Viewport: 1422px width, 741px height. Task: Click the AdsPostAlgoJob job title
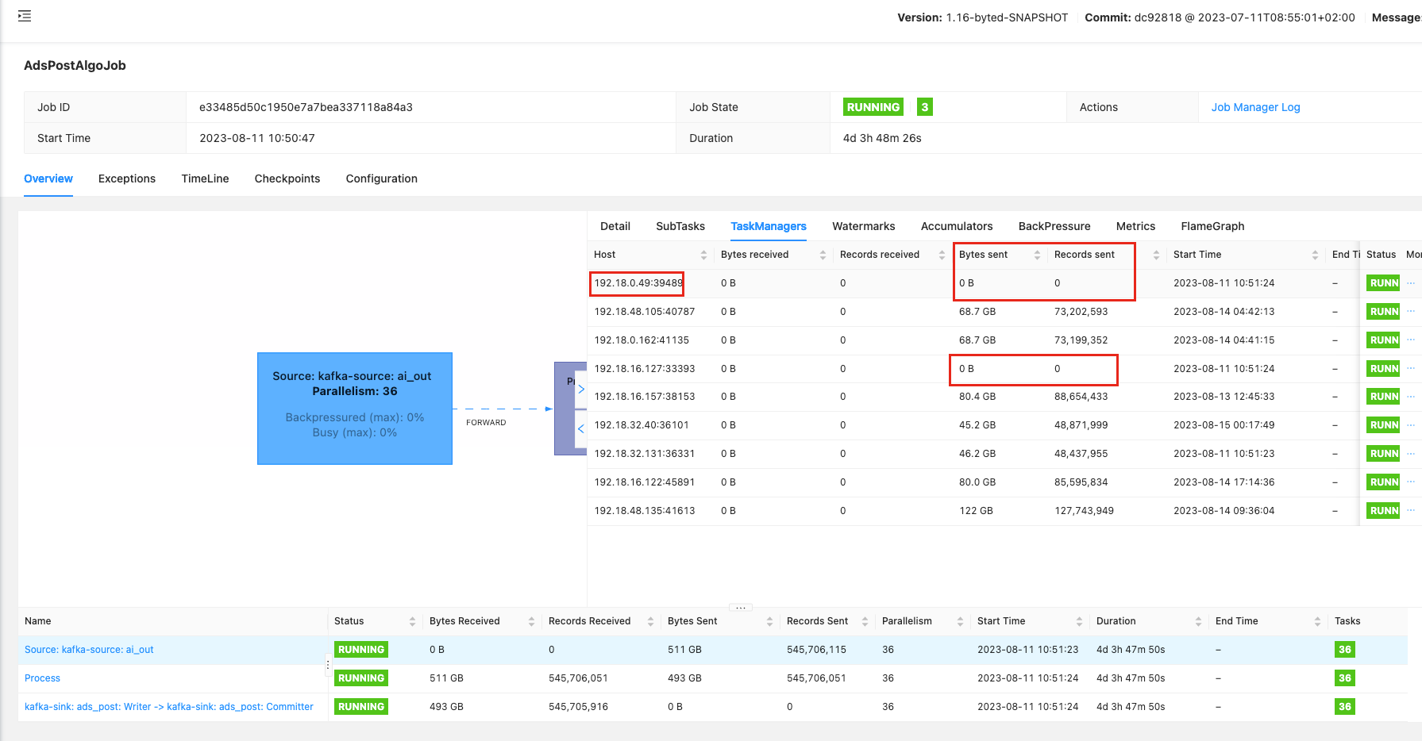coord(75,66)
